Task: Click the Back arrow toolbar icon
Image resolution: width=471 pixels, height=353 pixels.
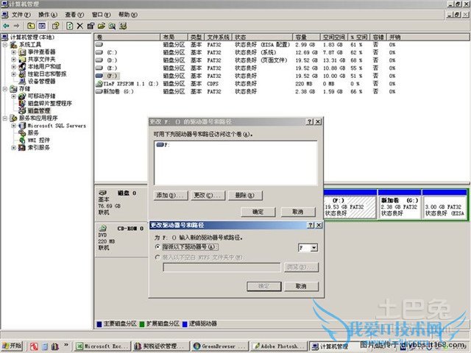Action: coord(6,26)
